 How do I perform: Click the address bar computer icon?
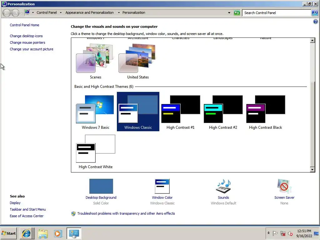pos(27,12)
